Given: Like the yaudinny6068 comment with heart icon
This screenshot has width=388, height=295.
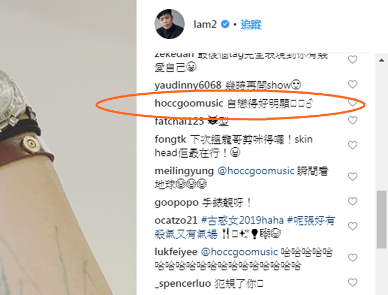Looking at the screenshot, I should coord(353,84).
